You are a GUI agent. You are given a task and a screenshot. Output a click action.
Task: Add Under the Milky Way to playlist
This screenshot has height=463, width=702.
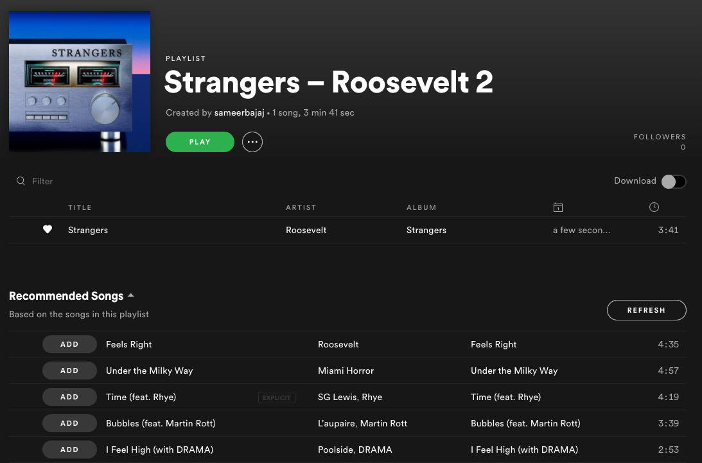pyautogui.click(x=69, y=371)
